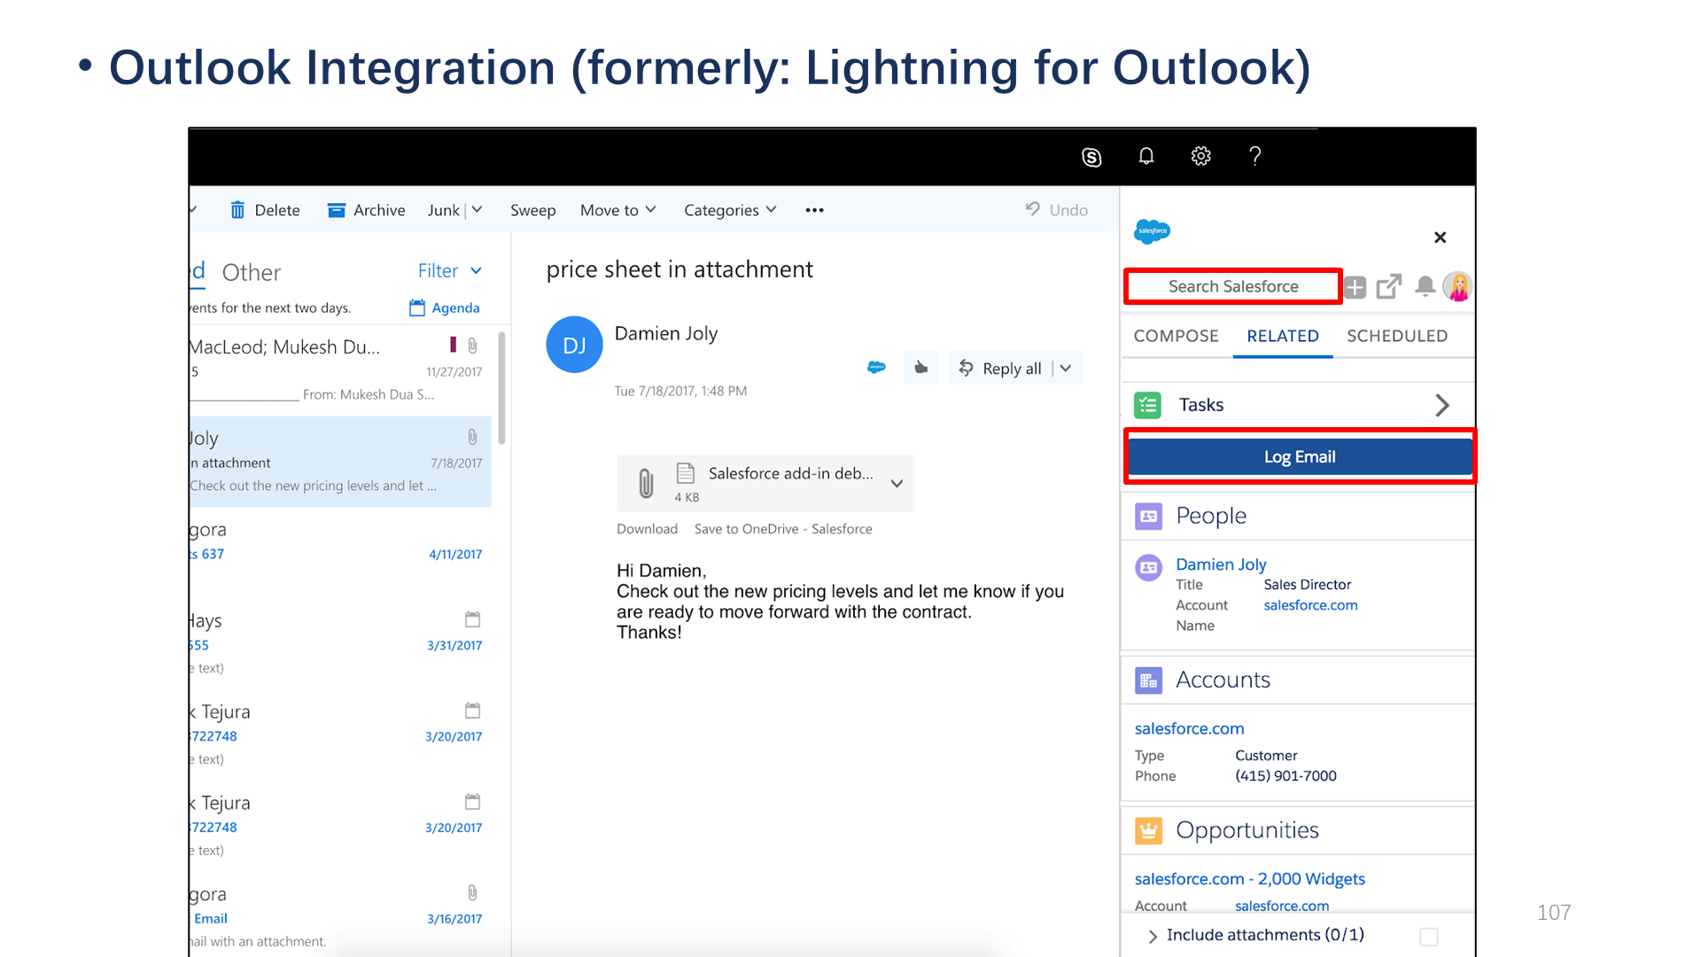Expand the Junk dropdown arrow
This screenshot has width=1701, height=957.
[x=477, y=210]
